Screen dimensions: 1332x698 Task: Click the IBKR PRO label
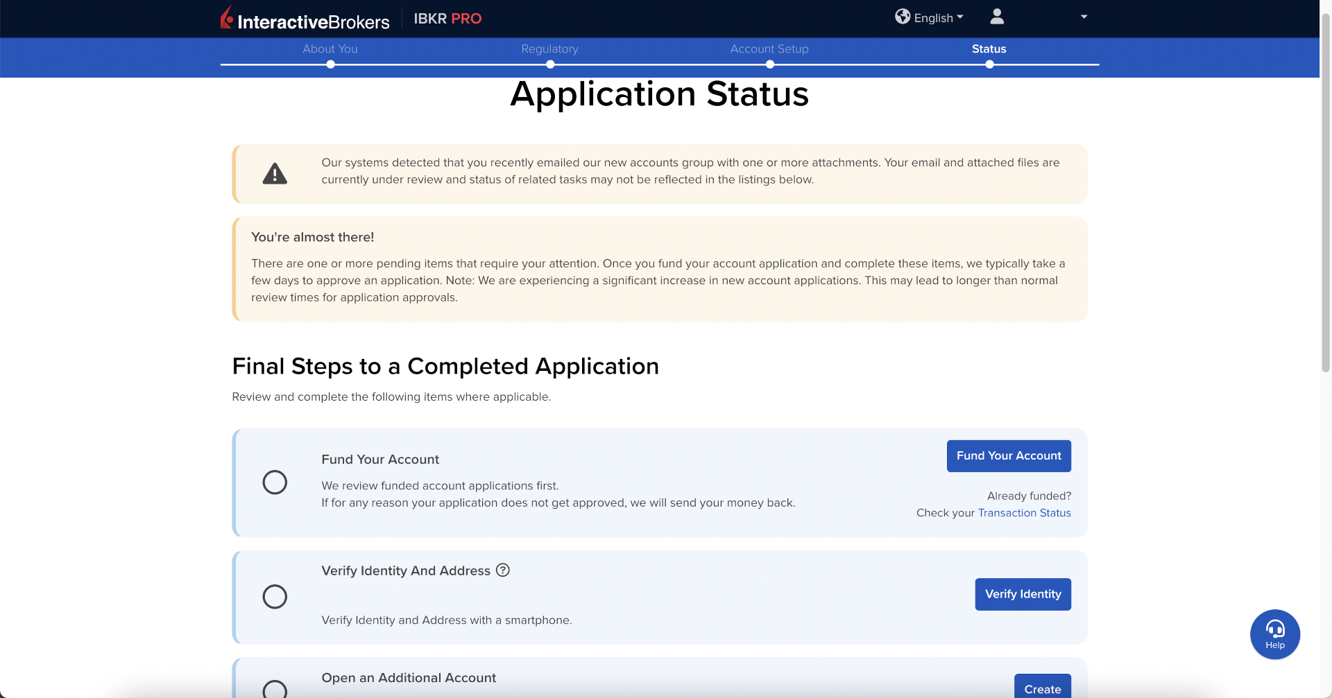point(447,19)
